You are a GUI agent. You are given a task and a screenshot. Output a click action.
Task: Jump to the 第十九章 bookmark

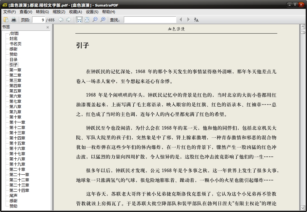pyautogui.click(x=17, y=164)
